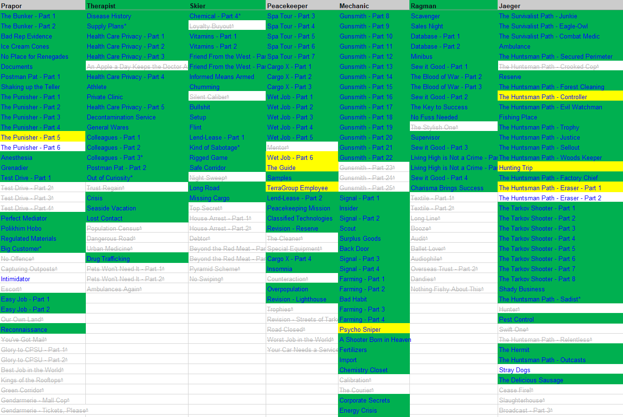
Task: Click the struck-through Loyalty Buyout cell
Action: pos(227,26)
